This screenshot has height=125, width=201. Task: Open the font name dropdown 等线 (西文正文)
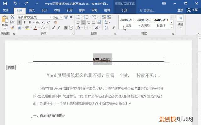pos(50,17)
